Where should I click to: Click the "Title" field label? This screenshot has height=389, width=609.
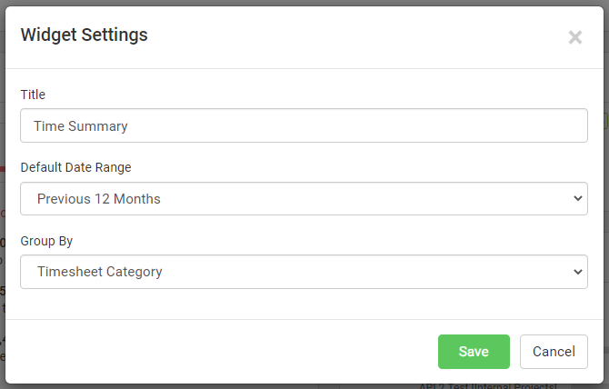(x=33, y=95)
